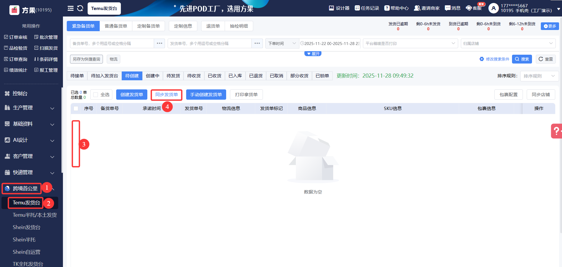The width and height of the screenshot is (562, 267).
Task: Switch to 普通备货单 tab
Action: point(116,26)
